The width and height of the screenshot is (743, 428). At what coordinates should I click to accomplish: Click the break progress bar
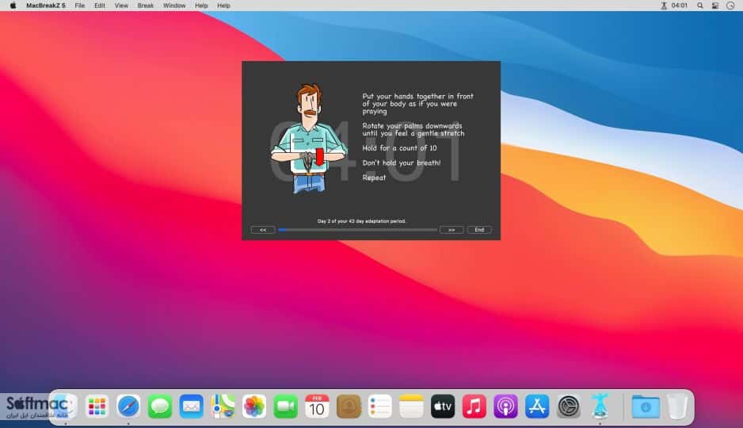(x=358, y=230)
